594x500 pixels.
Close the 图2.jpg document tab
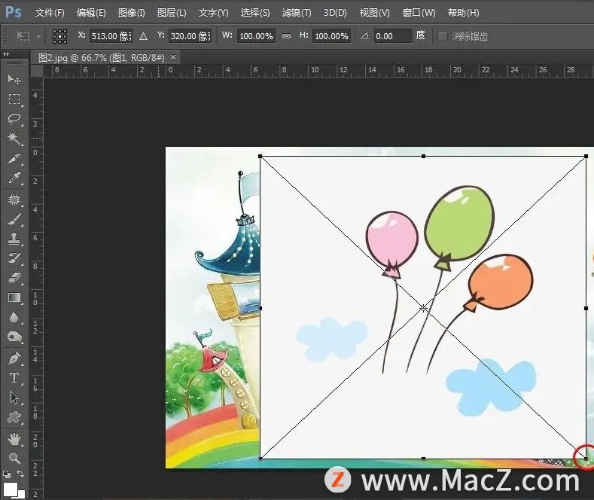click(x=173, y=57)
